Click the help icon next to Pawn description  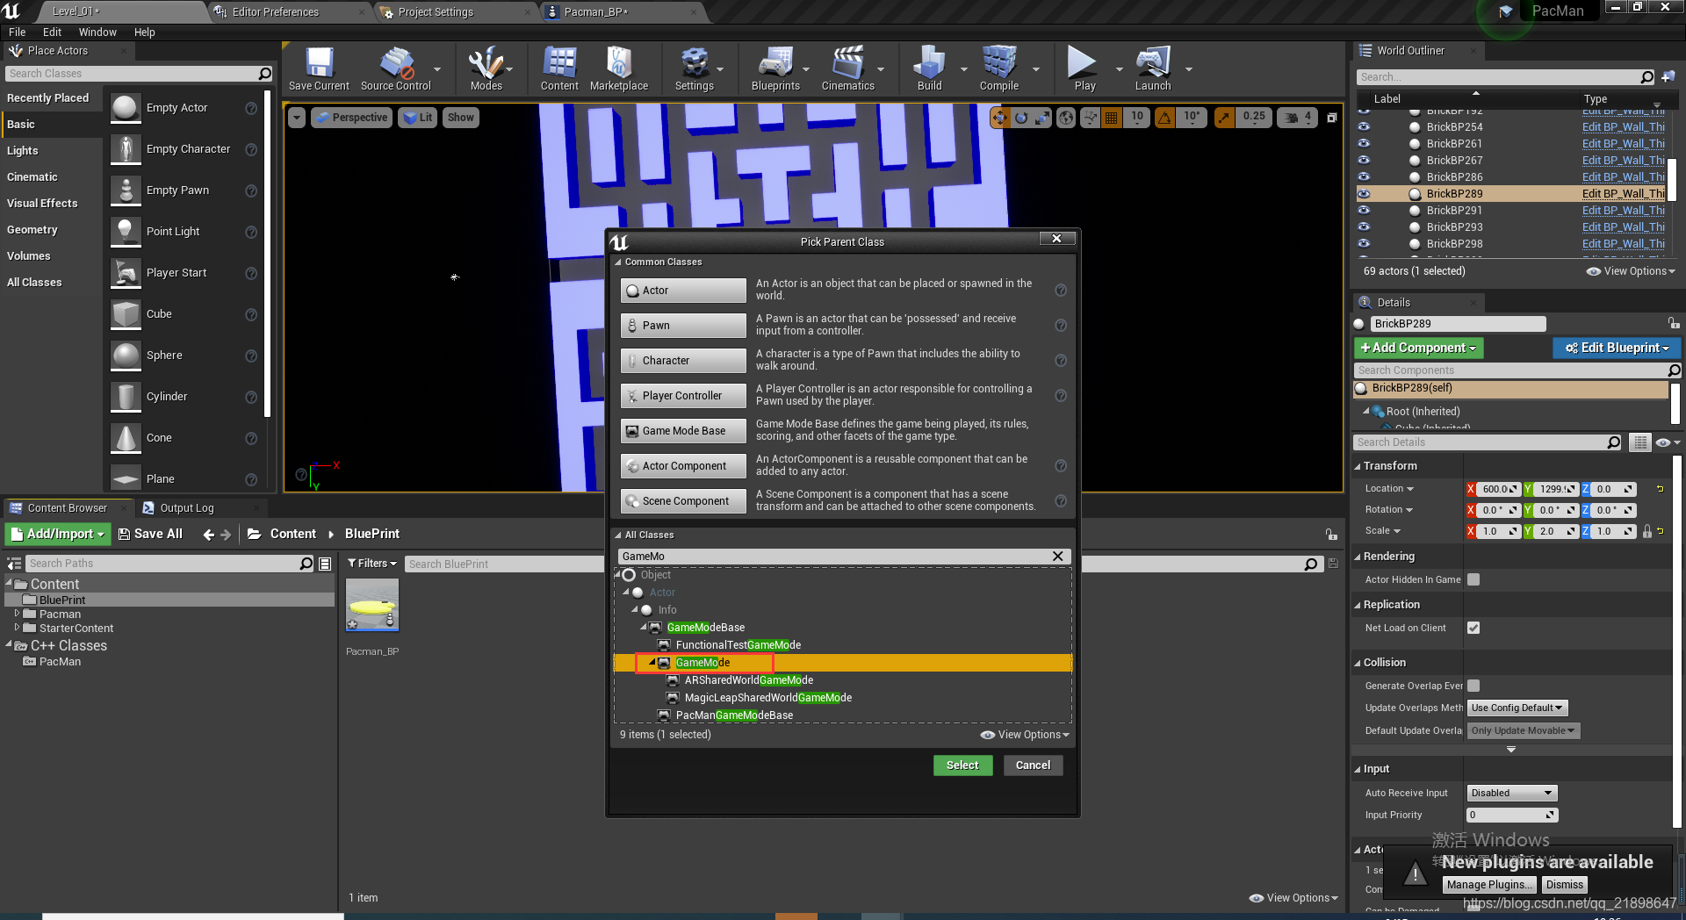coord(1061,326)
